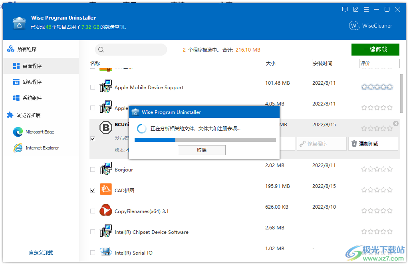
Task: Open the feedback icon in the title bar
Action: click(x=345, y=9)
